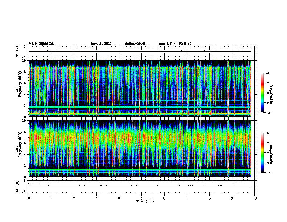Click the "-7" tick on ch.2 colorbar
Screen dimensions: 287x222
tap(267, 143)
